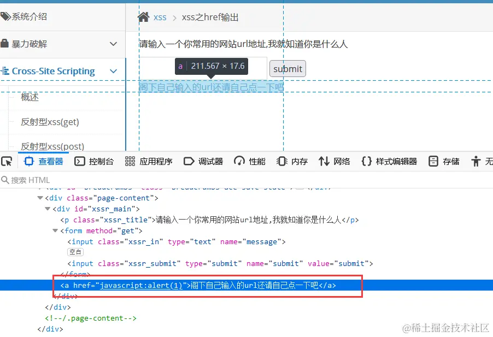Click the inspector box icon

click(x=28, y=162)
